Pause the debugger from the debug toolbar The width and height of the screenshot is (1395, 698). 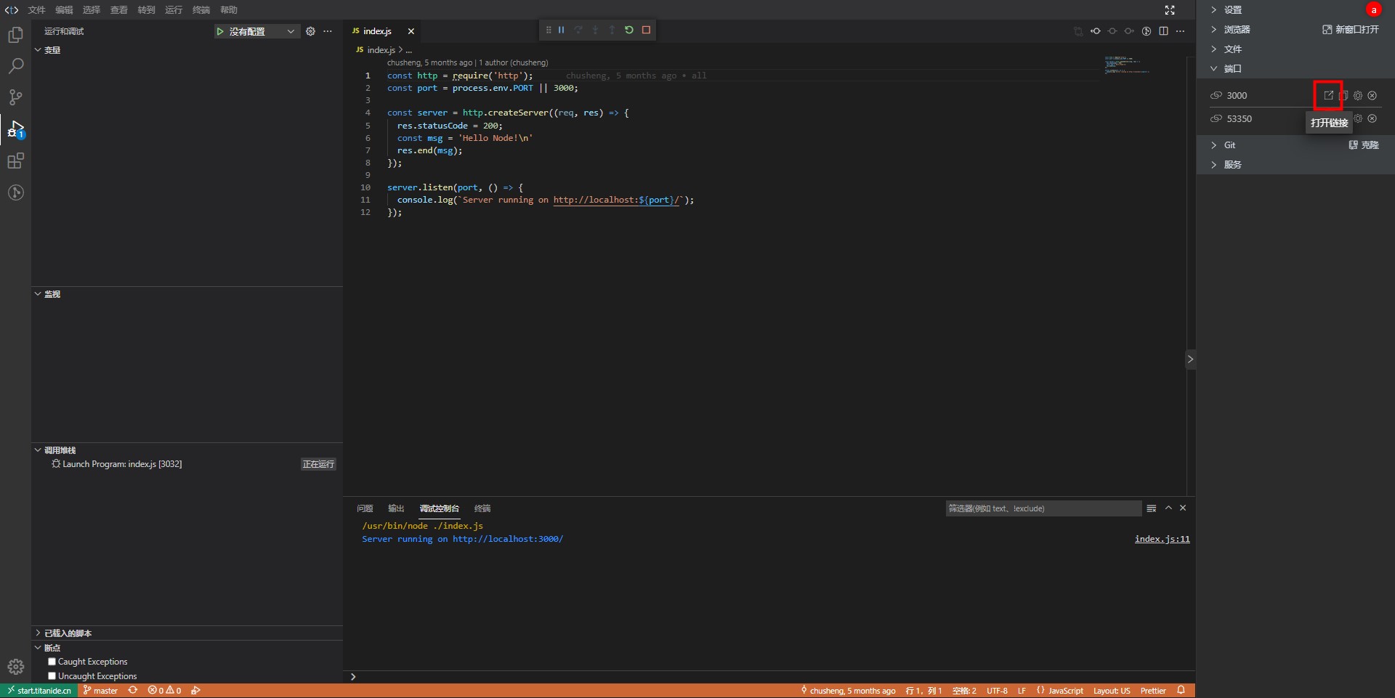(562, 30)
